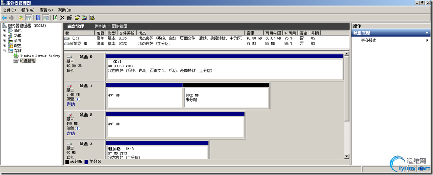Select the 磁盘 1 disk label box
The width and height of the screenshot is (433, 175).
84,95
